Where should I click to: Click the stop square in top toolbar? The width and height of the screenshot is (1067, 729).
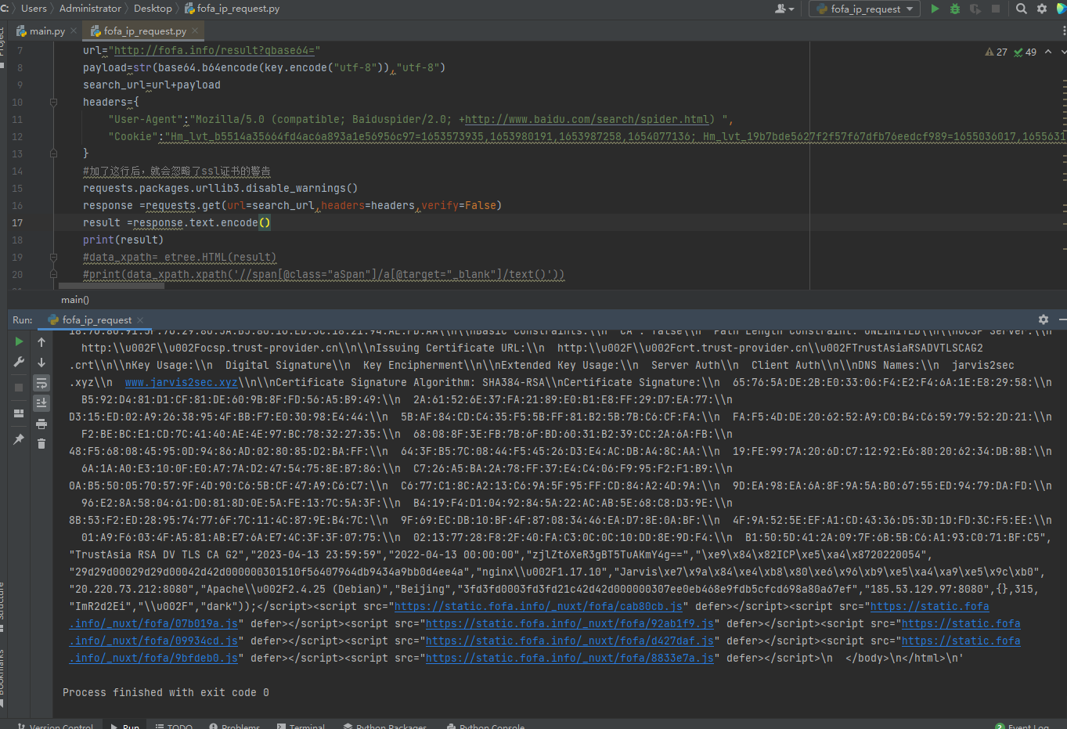click(x=996, y=9)
